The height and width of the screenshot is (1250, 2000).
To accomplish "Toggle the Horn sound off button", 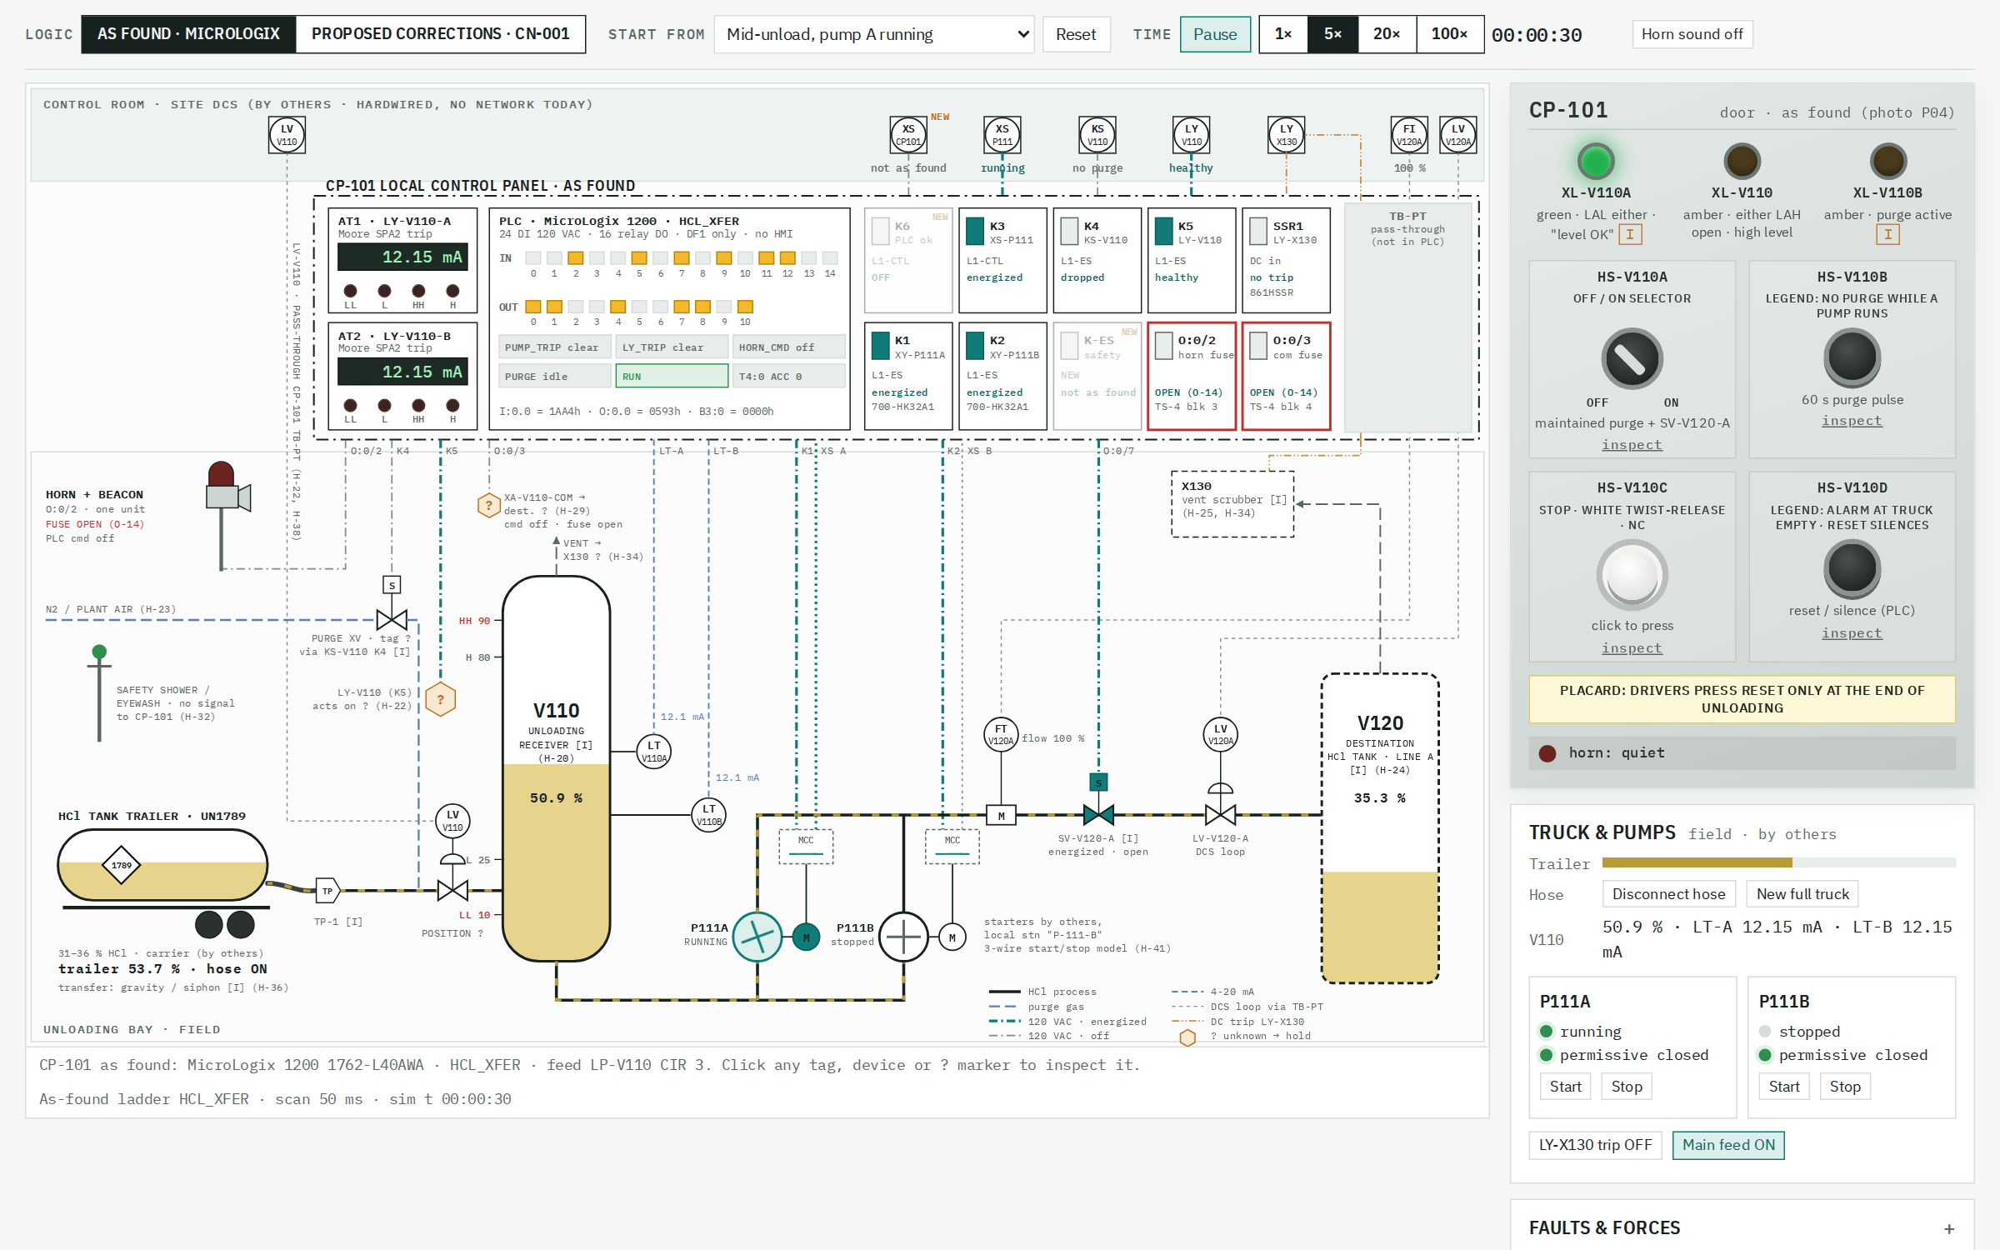I will pos(1692,34).
